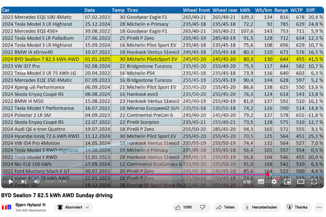Switch to the miniplayer

coord(287,182)
